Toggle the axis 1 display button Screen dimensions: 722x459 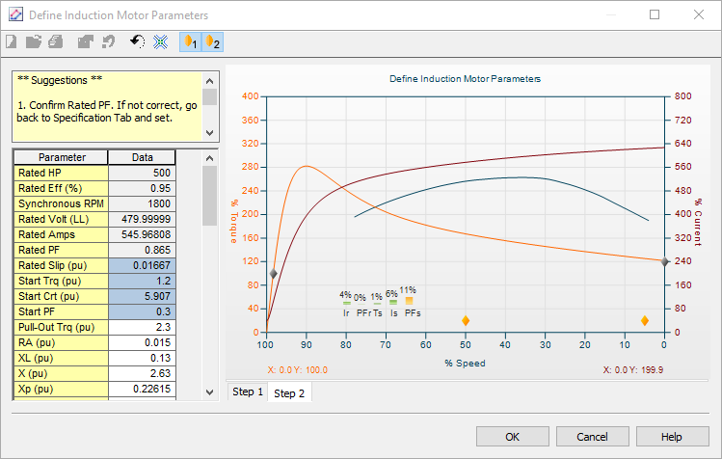[x=191, y=42]
